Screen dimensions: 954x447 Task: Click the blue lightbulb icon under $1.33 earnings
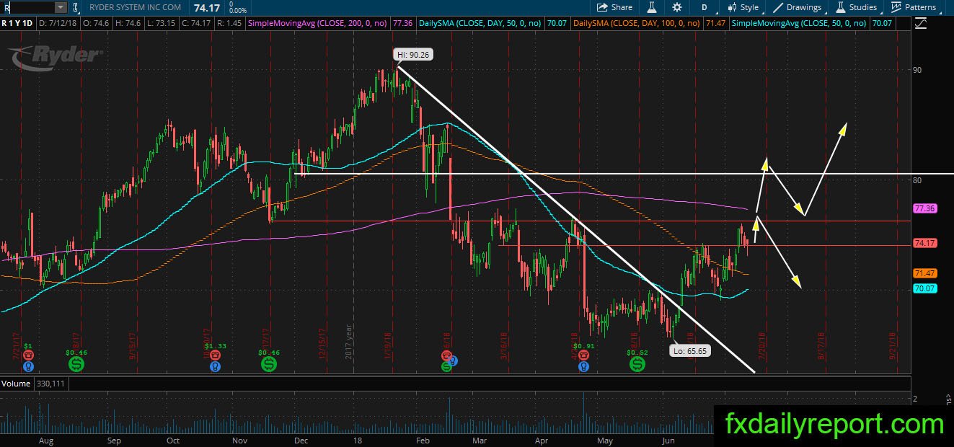click(x=214, y=366)
